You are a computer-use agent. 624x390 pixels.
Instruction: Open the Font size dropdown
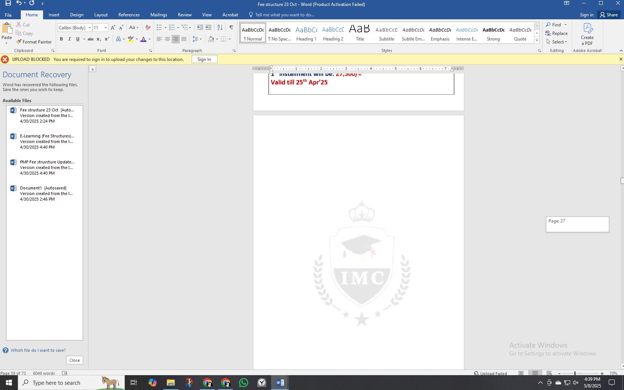(105, 28)
